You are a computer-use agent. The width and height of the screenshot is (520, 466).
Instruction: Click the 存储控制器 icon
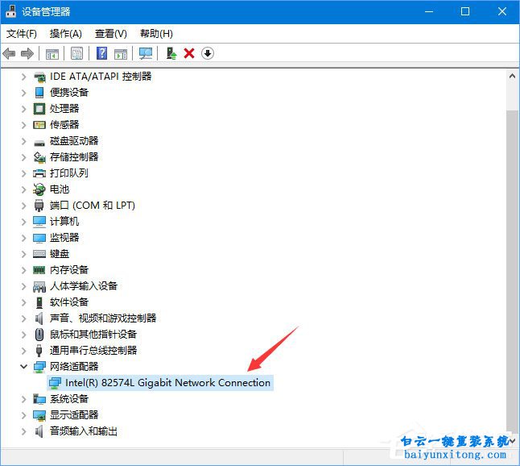(x=39, y=157)
